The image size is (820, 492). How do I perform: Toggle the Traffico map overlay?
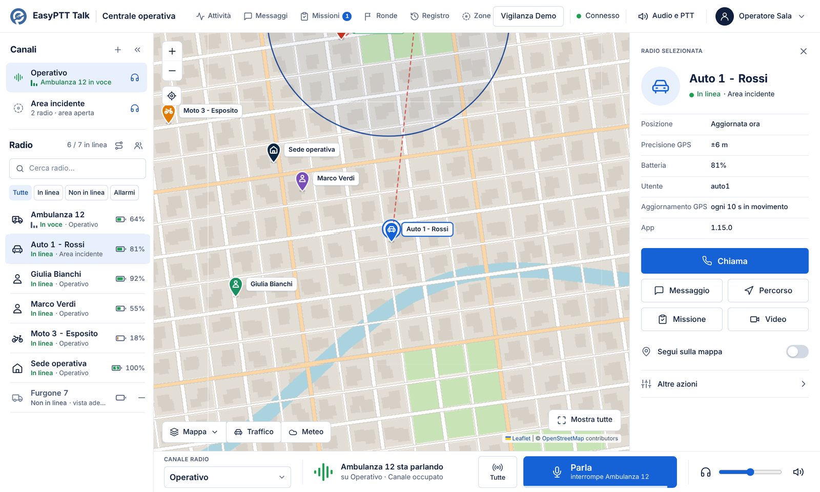click(254, 432)
